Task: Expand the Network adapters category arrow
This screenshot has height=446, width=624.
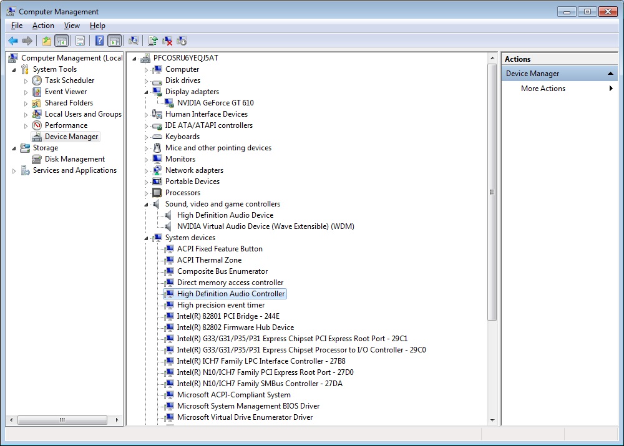Action: (146, 171)
